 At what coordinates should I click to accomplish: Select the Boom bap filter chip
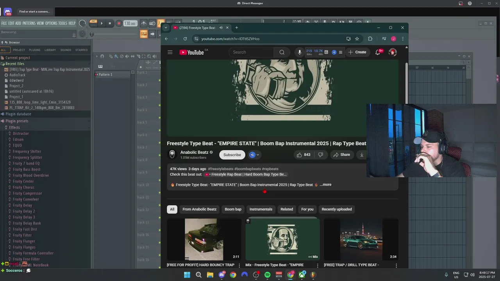(233, 209)
